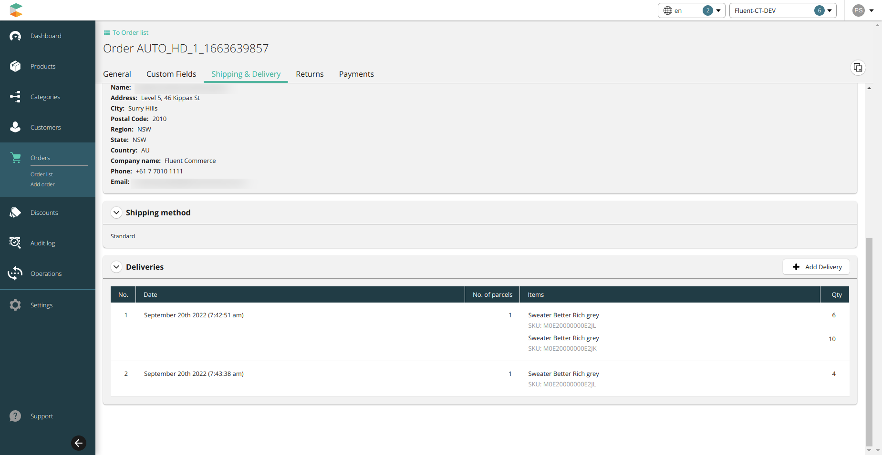This screenshot has height=455, width=882.
Task: Open Customers using the person icon
Action: 15,127
